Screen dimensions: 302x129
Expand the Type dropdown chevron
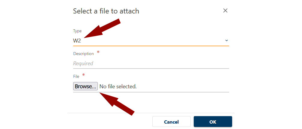226,40
